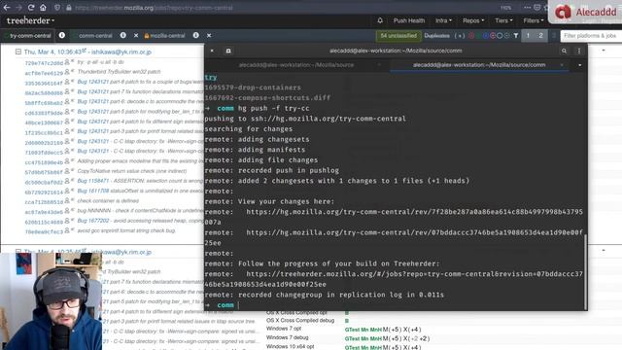Viewport: 622px width, 350px height.
Task: Click author icon next to Bug 1158471 revision
Action: 67,181
